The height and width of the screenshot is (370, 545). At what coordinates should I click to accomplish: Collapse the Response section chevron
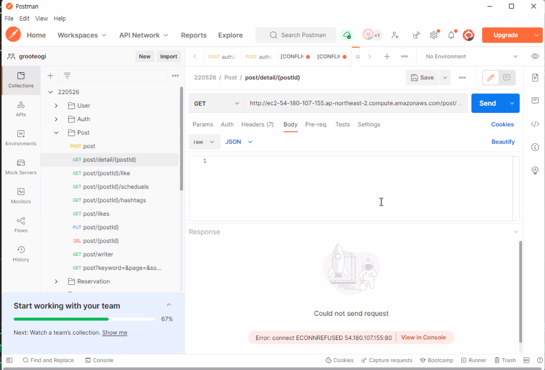516,232
